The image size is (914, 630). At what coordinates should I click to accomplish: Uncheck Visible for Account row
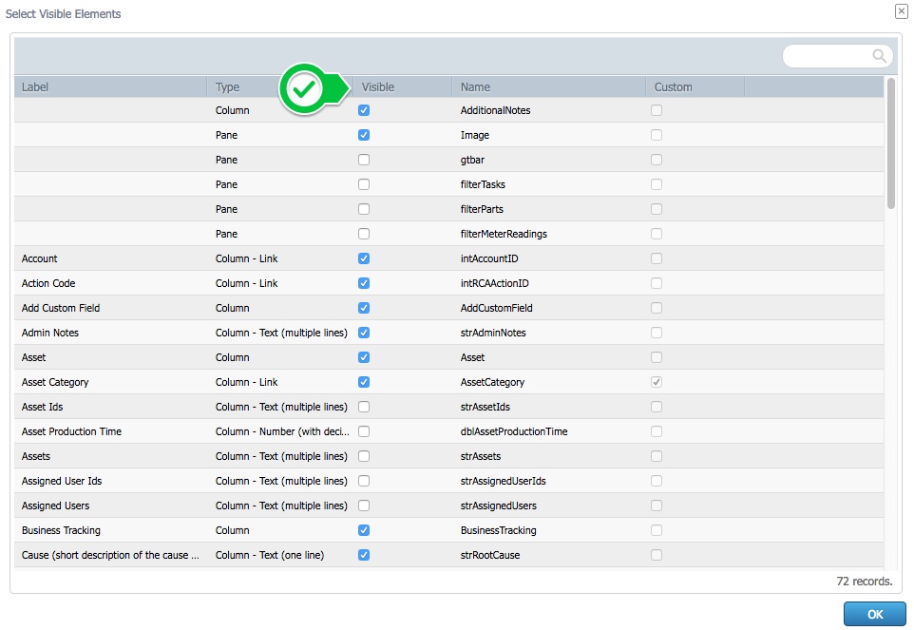pos(364,258)
